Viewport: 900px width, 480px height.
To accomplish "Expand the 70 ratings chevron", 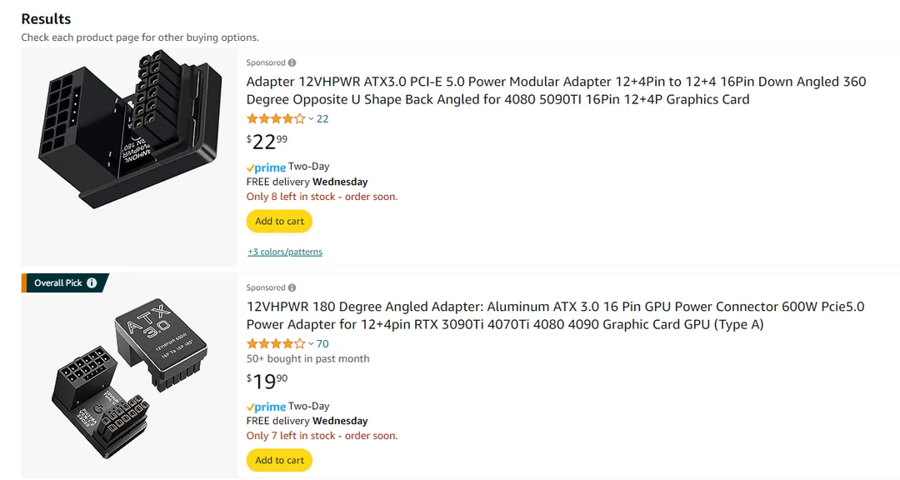I will (x=310, y=343).
